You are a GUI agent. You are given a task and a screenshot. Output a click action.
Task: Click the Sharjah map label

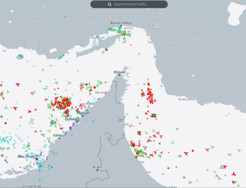pos(83,113)
